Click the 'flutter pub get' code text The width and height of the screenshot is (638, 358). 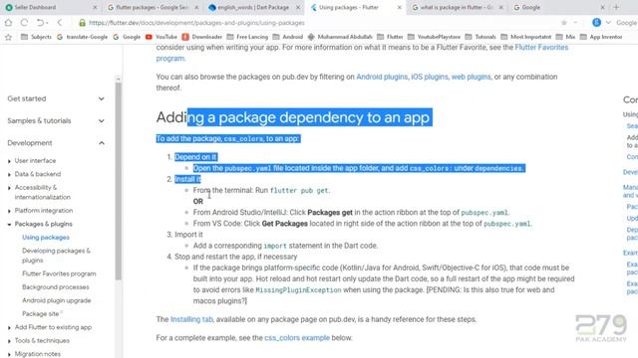(299, 190)
